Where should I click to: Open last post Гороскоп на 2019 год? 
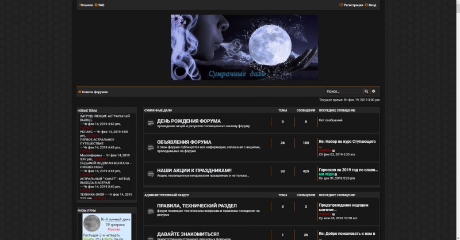[348, 170]
